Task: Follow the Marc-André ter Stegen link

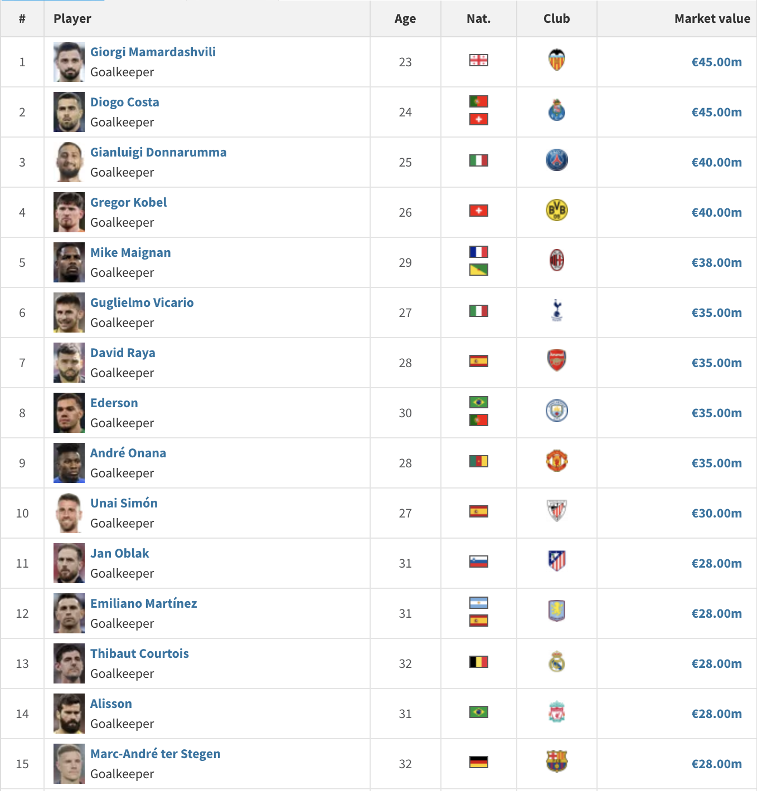Action: pos(155,754)
